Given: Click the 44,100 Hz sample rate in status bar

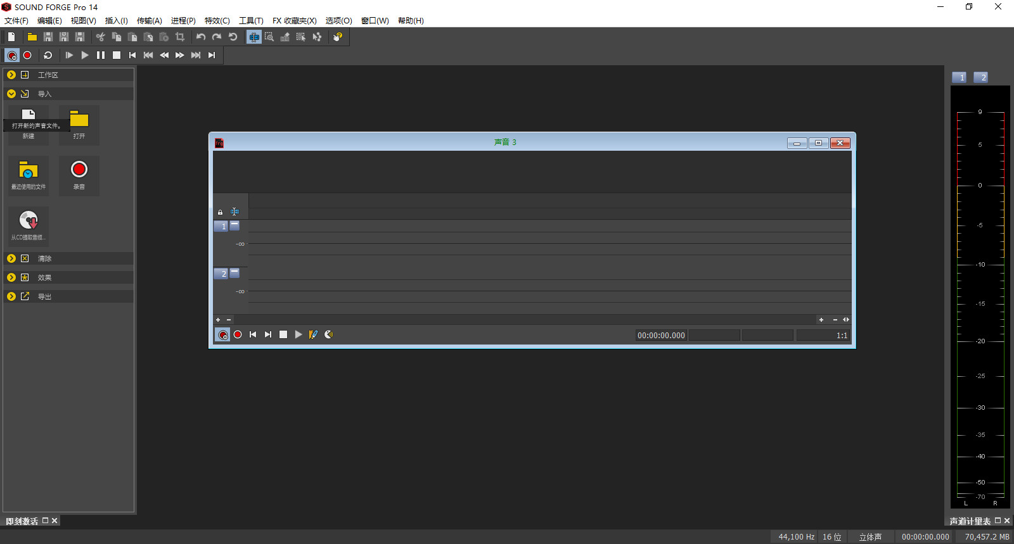Looking at the screenshot, I should 796,536.
